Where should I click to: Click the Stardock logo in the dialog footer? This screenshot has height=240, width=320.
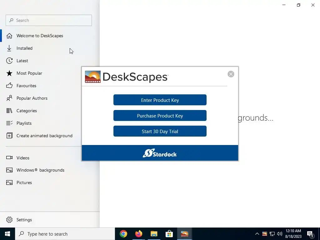[x=160, y=153]
